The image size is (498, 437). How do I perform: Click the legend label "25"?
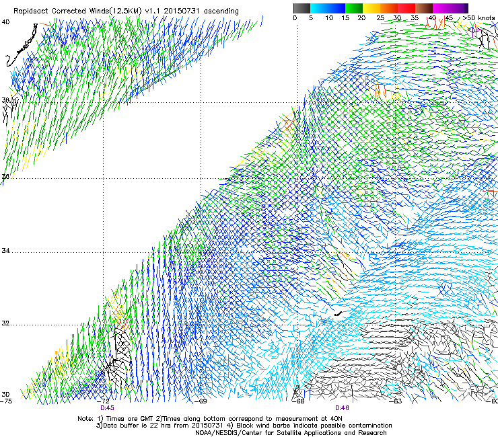pyautogui.click(x=380, y=18)
